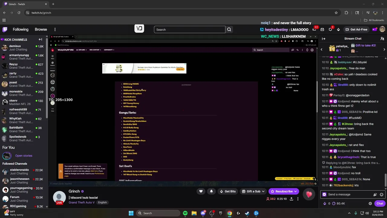The height and width of the screenshot is (218, 387).
Task: Click the share stream upload icon
Action: (291, 199)
